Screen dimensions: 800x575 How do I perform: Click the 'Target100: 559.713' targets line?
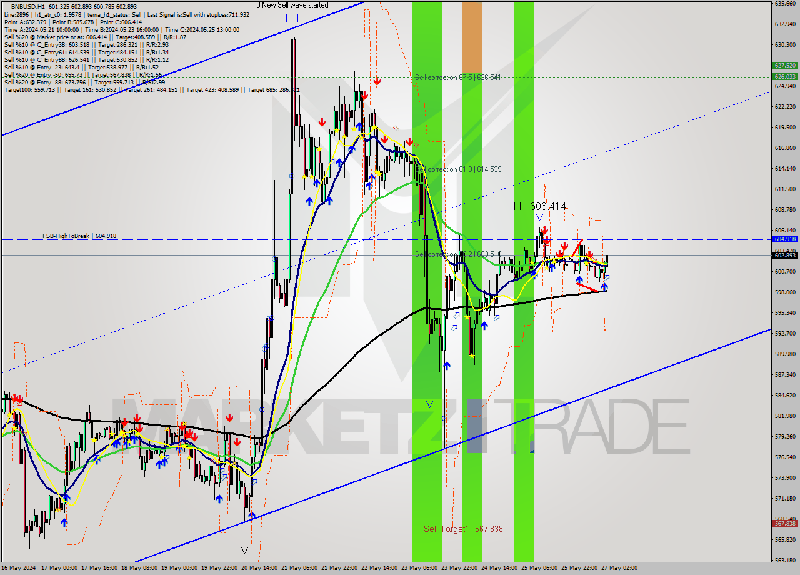pyautogui.click(x=152, y=90)
